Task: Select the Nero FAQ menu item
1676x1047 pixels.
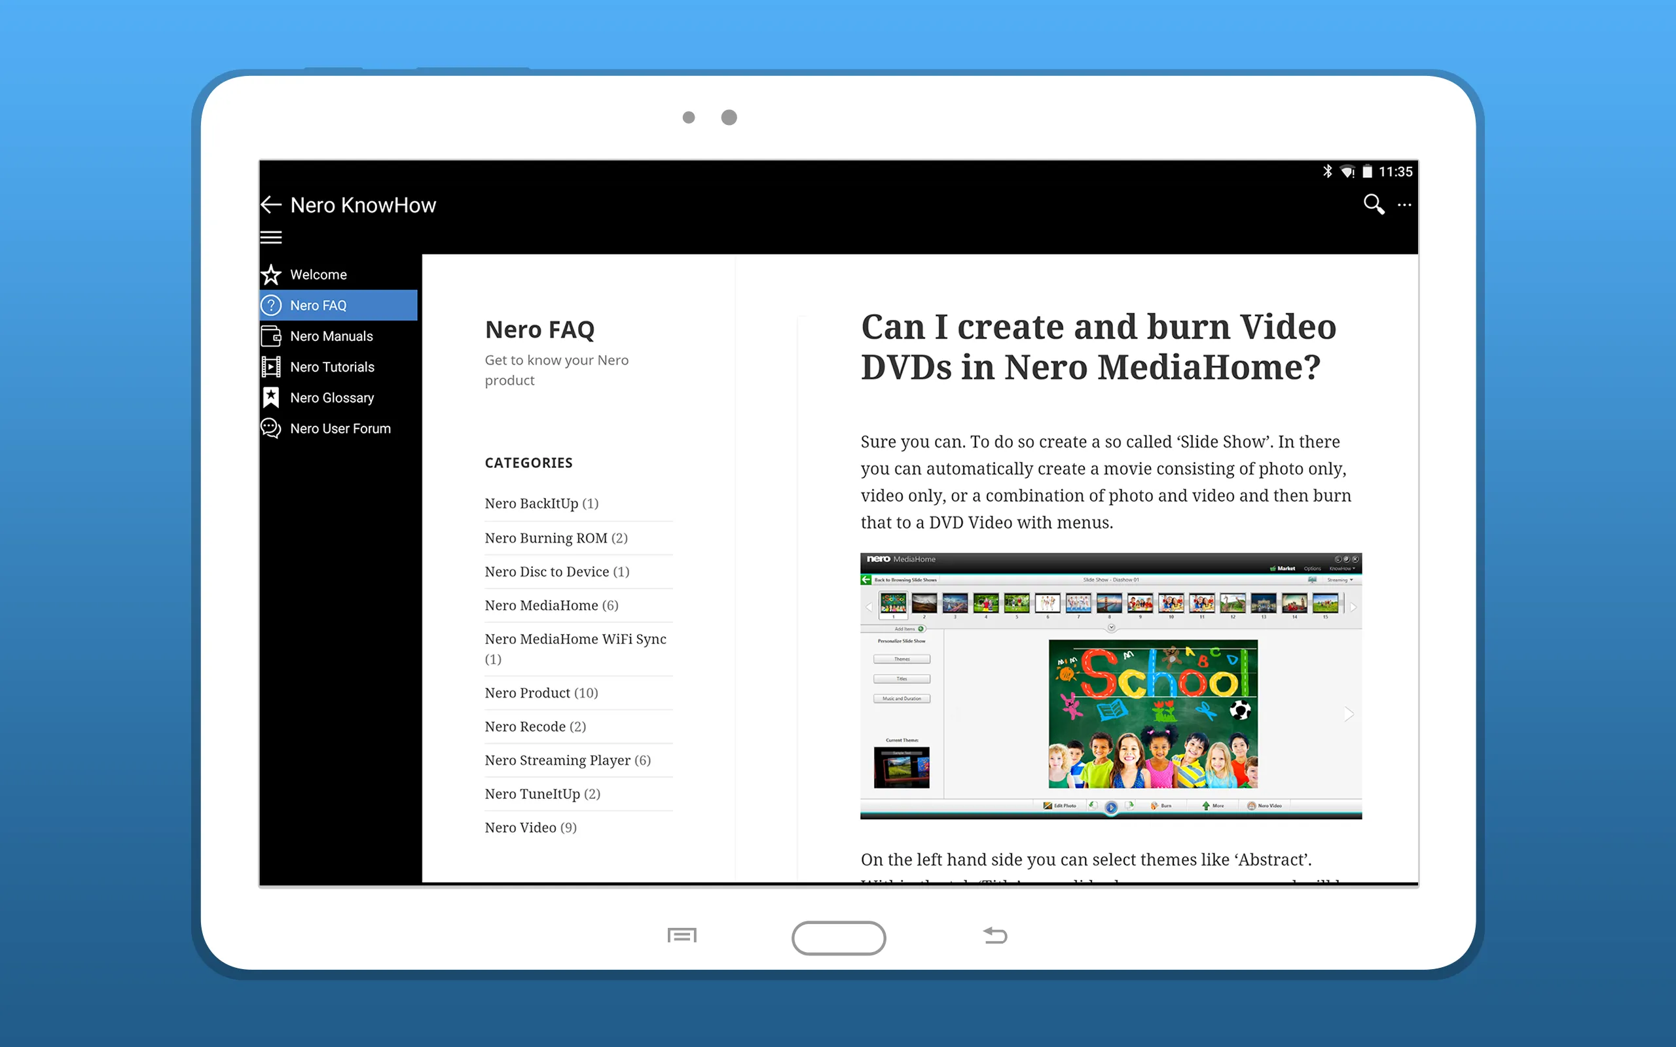Action: [x=338, y=305]
